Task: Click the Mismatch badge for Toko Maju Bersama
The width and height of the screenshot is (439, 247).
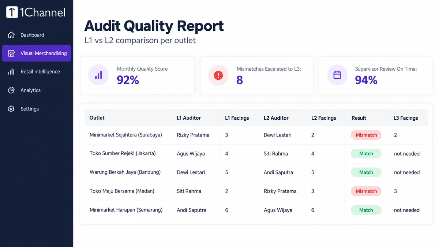Action: coord(366,191)
